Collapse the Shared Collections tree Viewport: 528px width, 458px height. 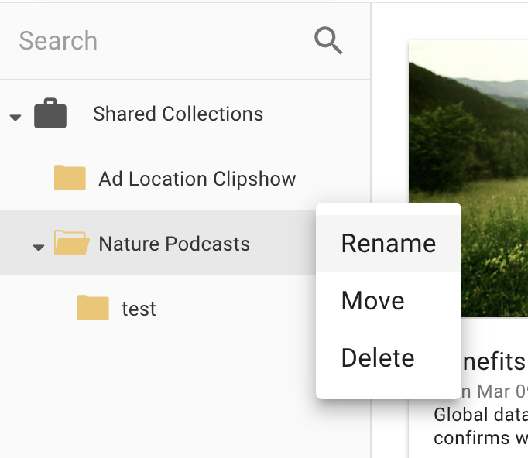[15, 117]
